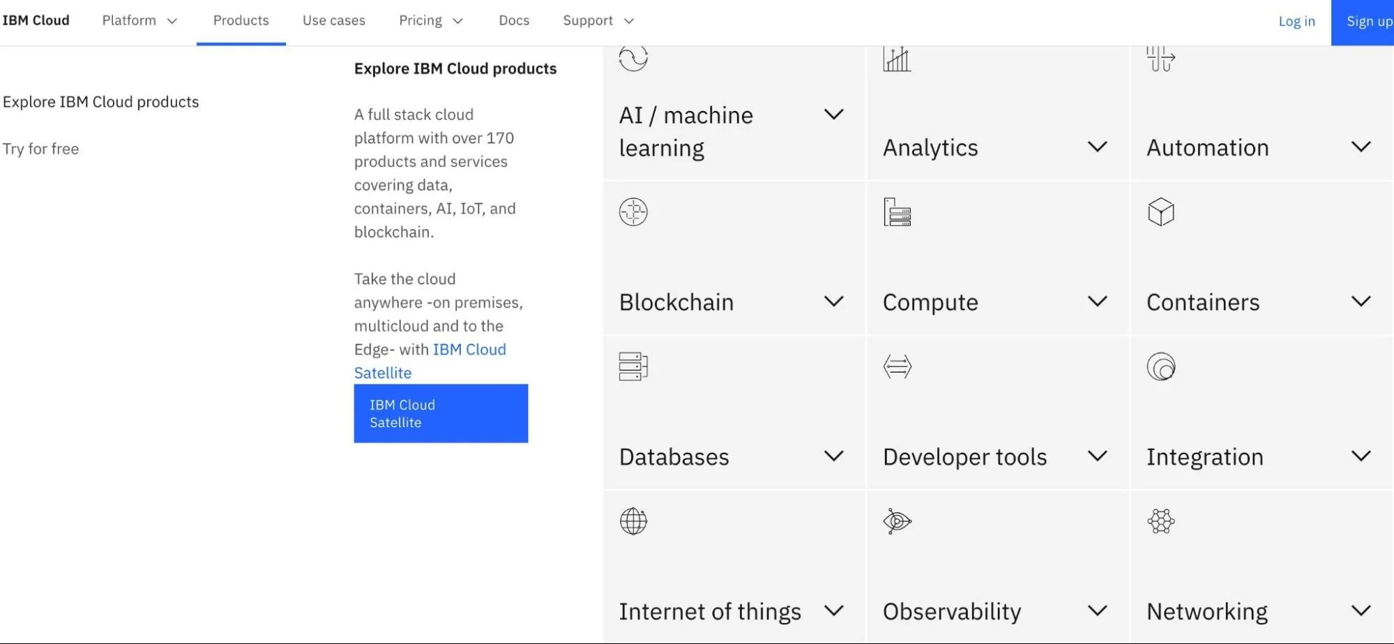
Task: Go to Use cases page
Action: pyautogui.click(x=334, y=21)
